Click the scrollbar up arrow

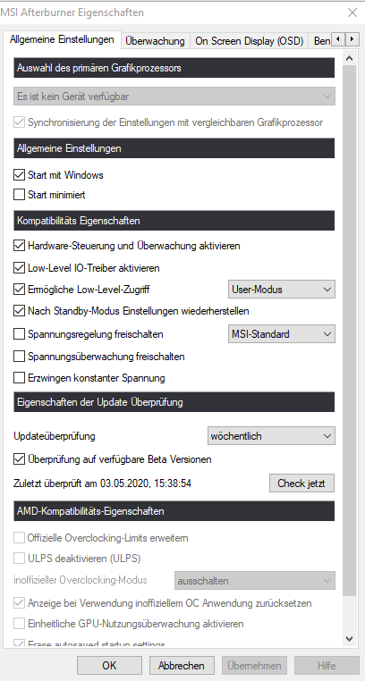(x=349, y=58)
